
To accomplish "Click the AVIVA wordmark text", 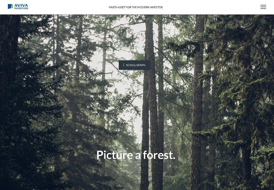I will [21, 5].
